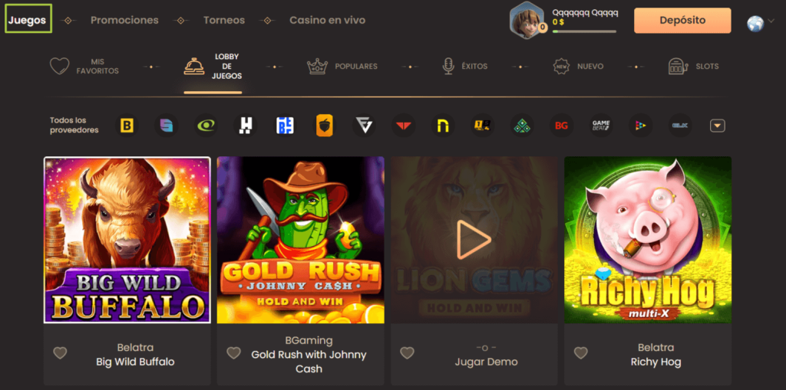
Task: Select the yellow B provider icon
Action: coord(127,126)
